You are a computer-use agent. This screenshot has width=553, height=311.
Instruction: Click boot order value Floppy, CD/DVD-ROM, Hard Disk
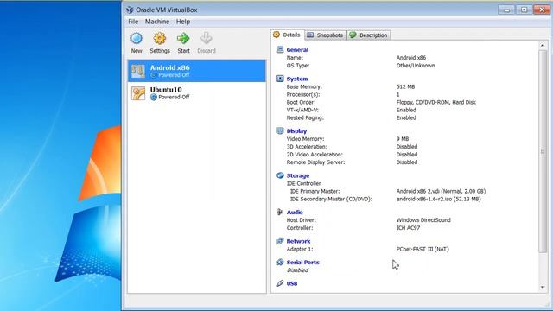(435, 102)
